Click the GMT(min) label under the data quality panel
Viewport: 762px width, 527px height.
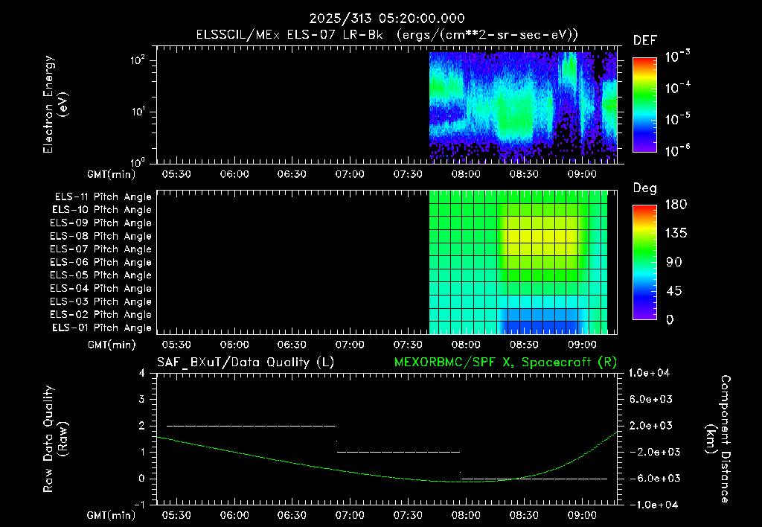pyautogui.click(x=111, y=515)
